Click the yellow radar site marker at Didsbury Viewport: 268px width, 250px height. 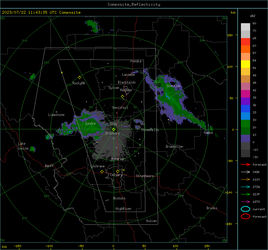point(113,130)
